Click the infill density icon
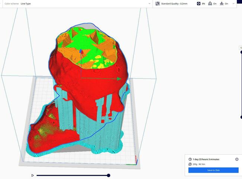242x179 pixels. click(198, 3)
